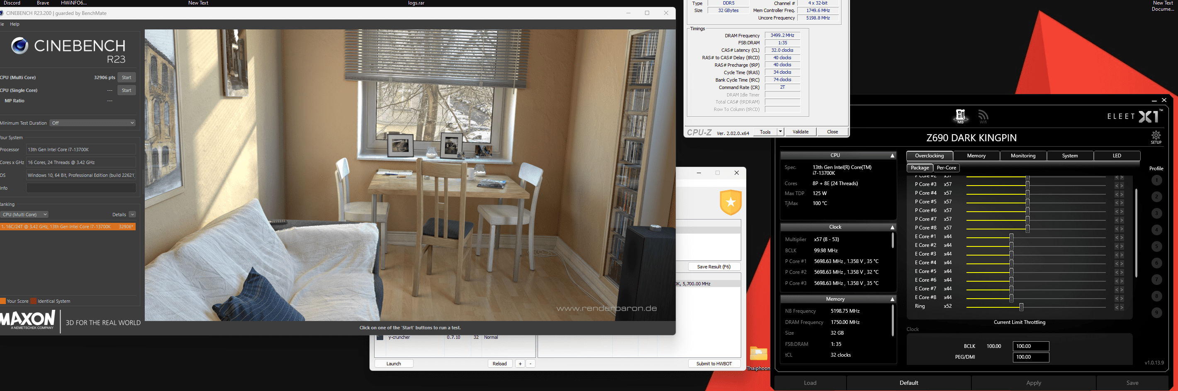1178x391 pixels.
Task: Select Profile 2 in ELEET X1
Action: [1156, 197]
